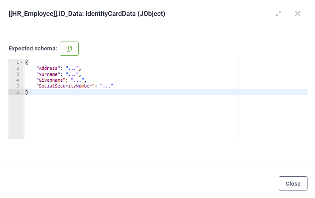Expand the dialog to full screen
Viewport: 315px width, 198px height.
278,14
